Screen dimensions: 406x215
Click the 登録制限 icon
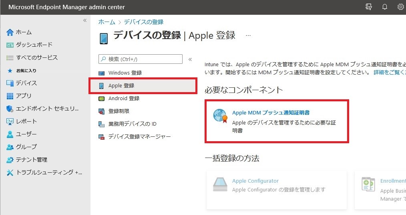102,111
